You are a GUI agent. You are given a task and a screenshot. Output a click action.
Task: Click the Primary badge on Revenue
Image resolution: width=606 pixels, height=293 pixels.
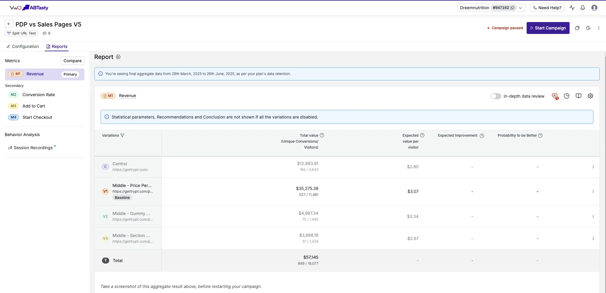[x=70, y=74]
